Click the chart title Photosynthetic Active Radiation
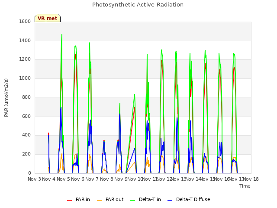Image resolution: width=277 pixels, height=208 pixels. coord(138,5)
